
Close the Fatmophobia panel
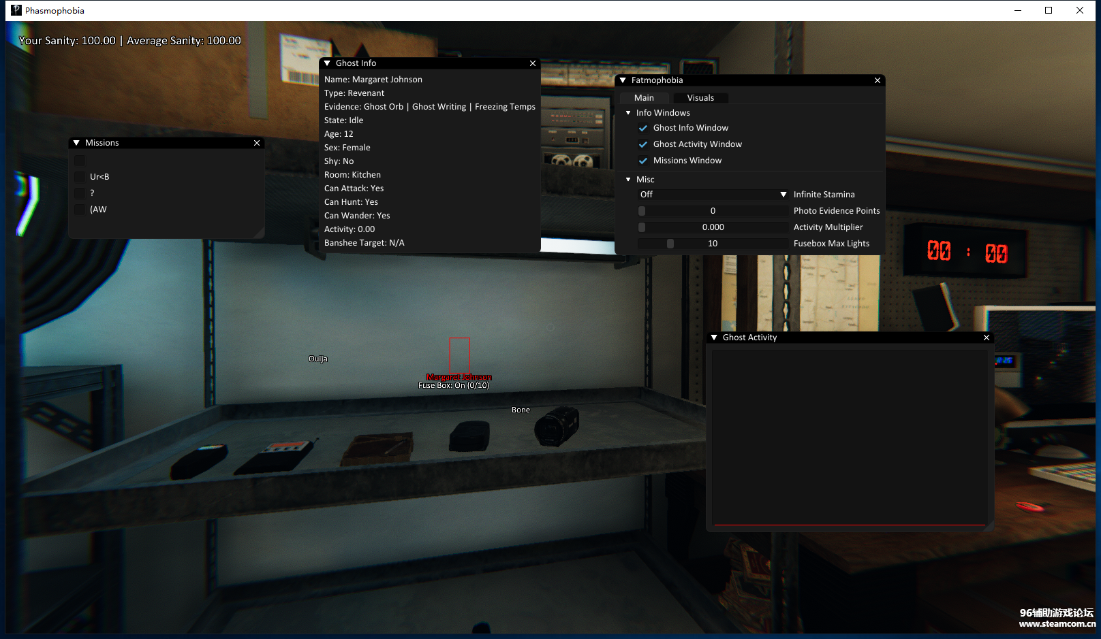point(878,80)
